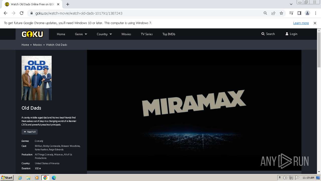Image resolution: width=321 pixels, height=181 pixels.
Task: Expand the Country dropdown menu
Action: [104, 34]
